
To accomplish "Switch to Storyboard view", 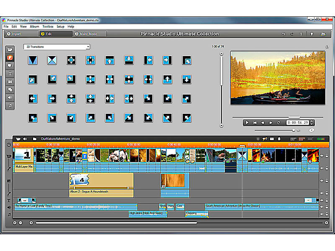I will pos(293,139).
